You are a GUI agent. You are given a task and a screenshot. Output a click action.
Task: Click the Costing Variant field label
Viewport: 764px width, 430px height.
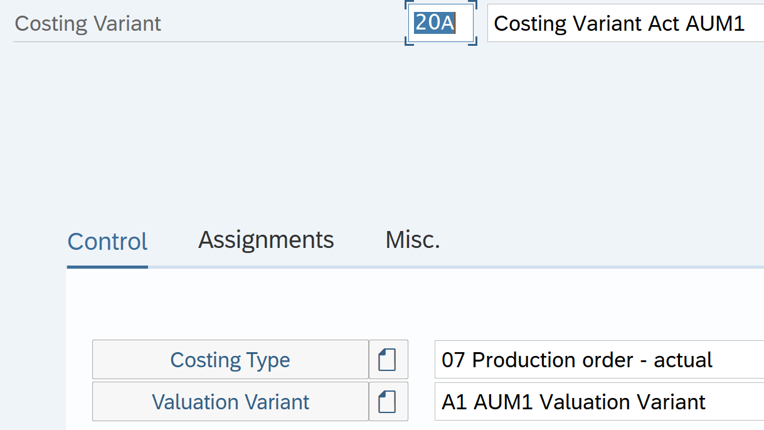click(88, 24)
